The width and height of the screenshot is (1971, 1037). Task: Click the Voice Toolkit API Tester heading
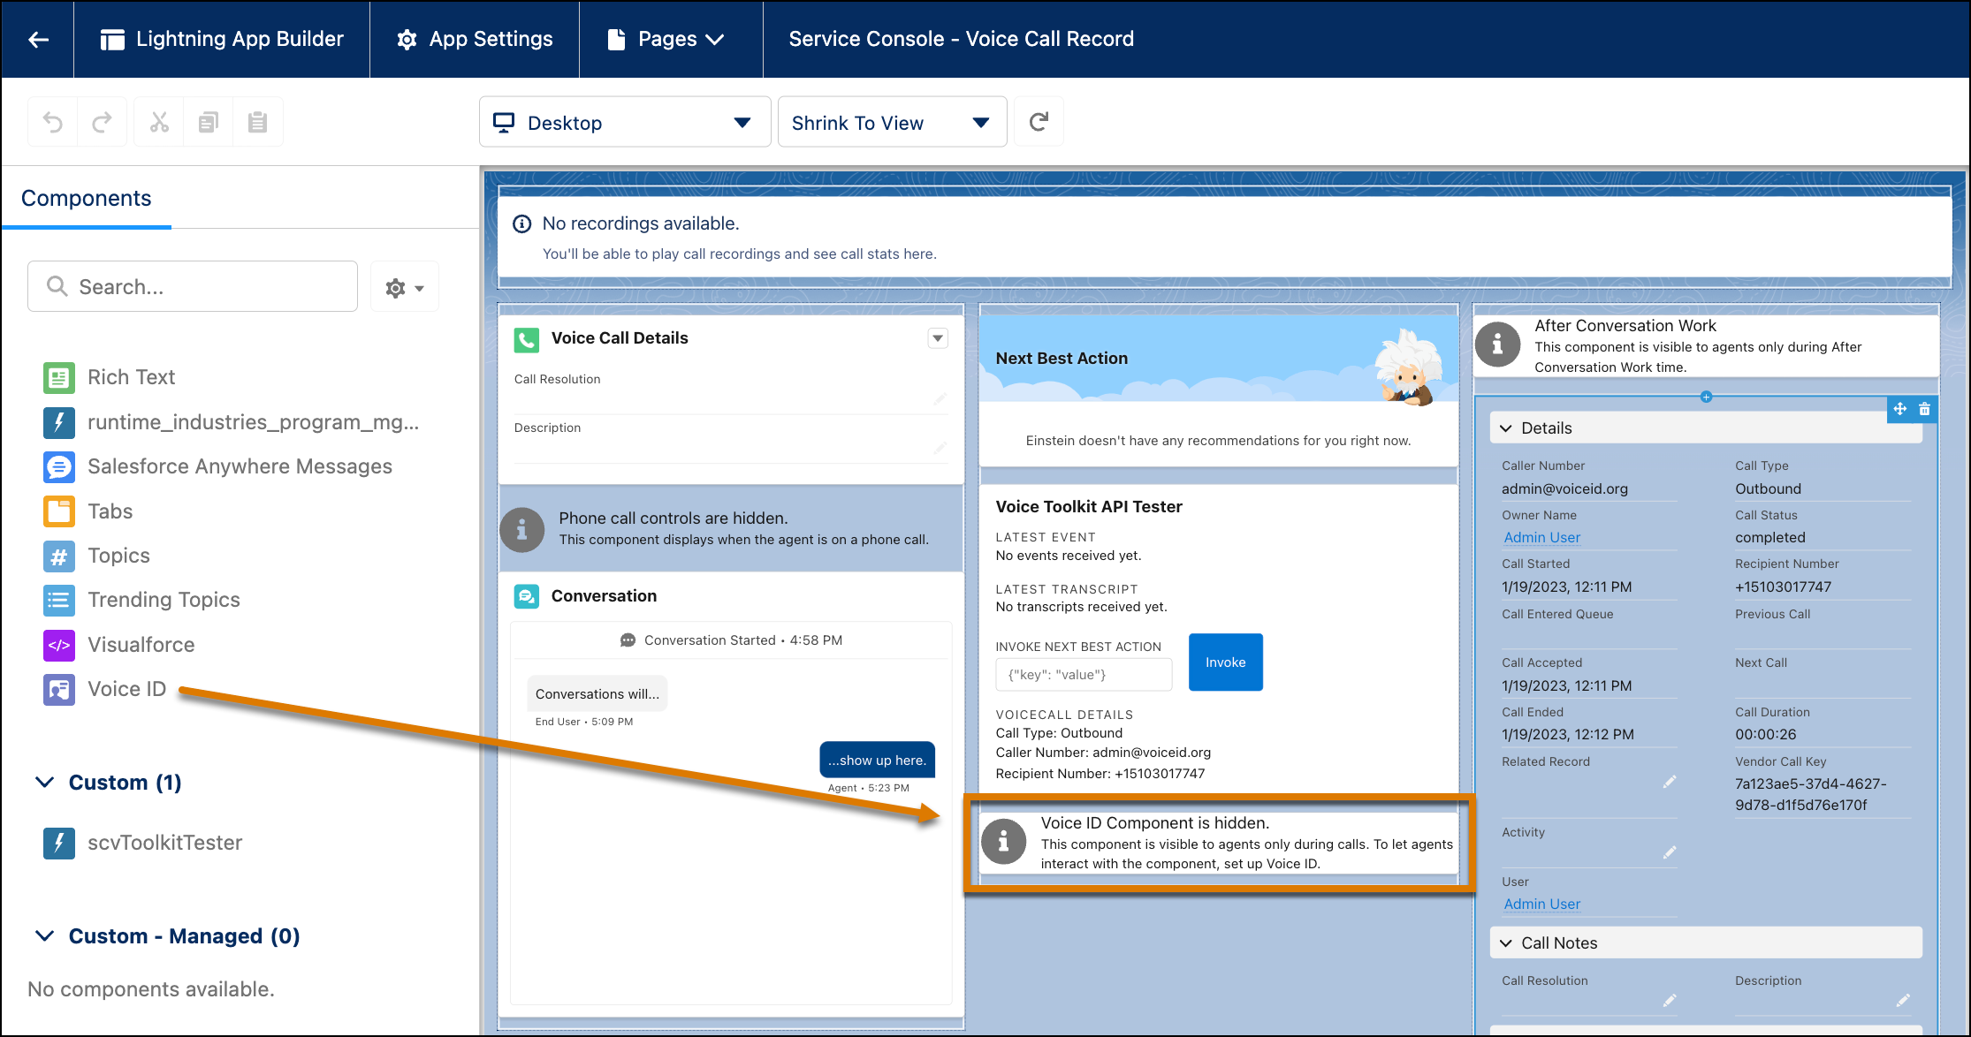(1089, 507)
